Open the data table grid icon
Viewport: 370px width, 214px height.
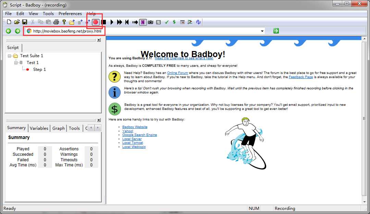[x=182, y=22]
